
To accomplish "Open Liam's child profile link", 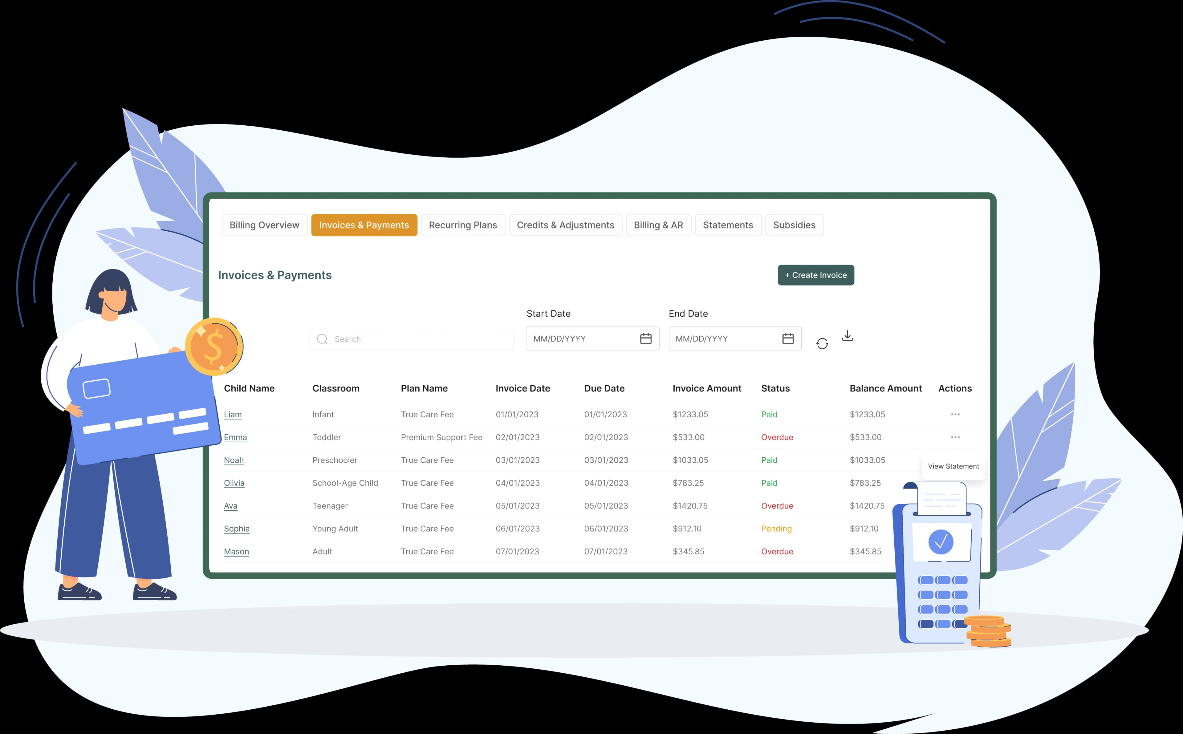I will point(233,414).
